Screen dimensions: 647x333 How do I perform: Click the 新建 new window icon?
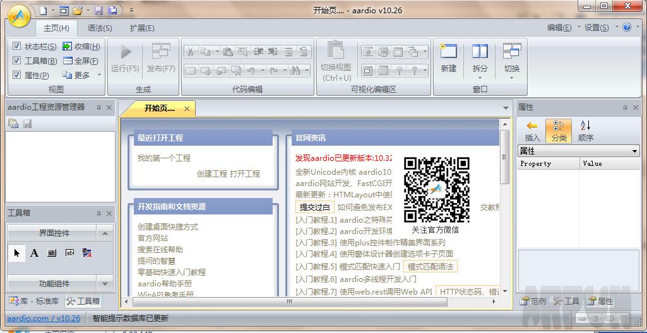[x=448, y=58]
